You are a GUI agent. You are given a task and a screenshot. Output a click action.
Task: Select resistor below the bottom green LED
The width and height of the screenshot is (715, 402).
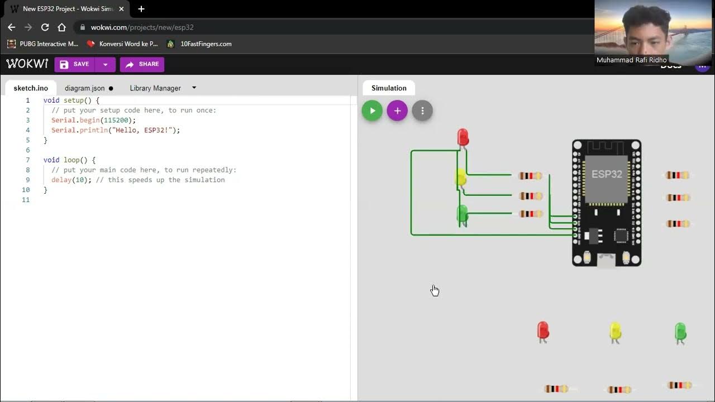click(679, 385)
